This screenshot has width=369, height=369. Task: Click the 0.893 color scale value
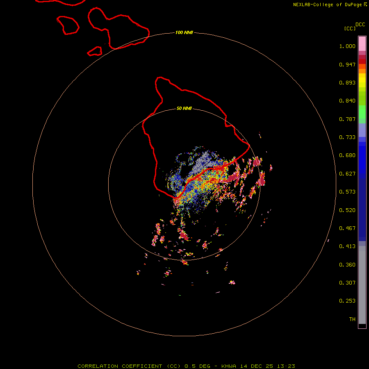point(347,82)
